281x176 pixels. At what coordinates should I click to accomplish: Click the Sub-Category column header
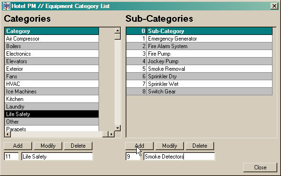[209, 31]
